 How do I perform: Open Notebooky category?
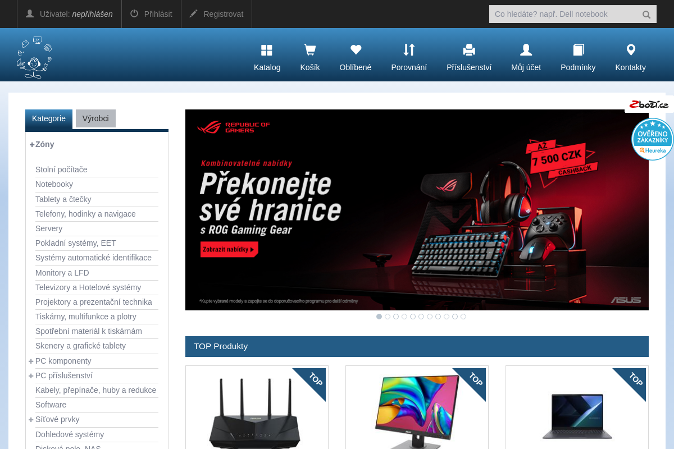coord(54,184)
